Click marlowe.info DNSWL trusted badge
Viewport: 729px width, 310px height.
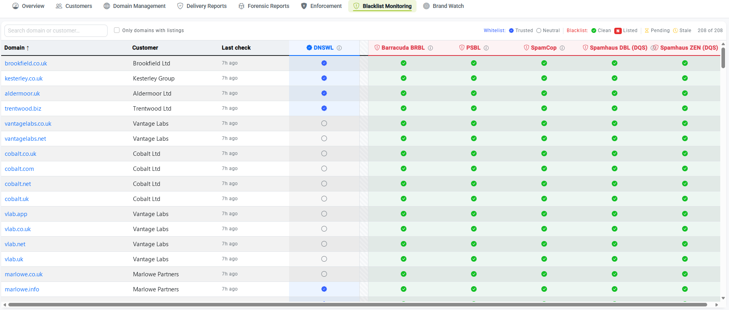click(x=324, y=289)
